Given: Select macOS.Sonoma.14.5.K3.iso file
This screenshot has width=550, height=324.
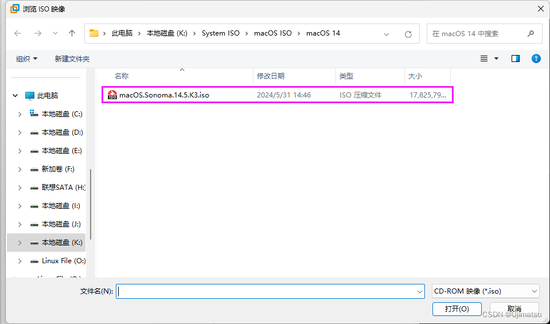Looking at the screenshot, I should tap(277, 95).
